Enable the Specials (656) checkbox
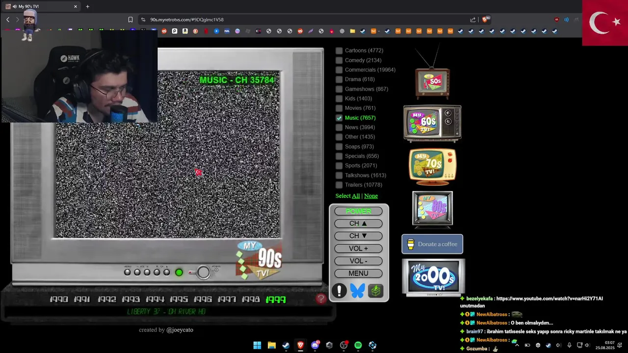This screenshot has width=628, height=353. pos(339,156)
